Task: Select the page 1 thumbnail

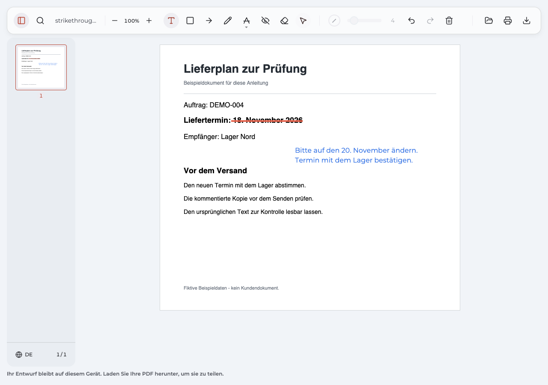Action: (41, 67)
